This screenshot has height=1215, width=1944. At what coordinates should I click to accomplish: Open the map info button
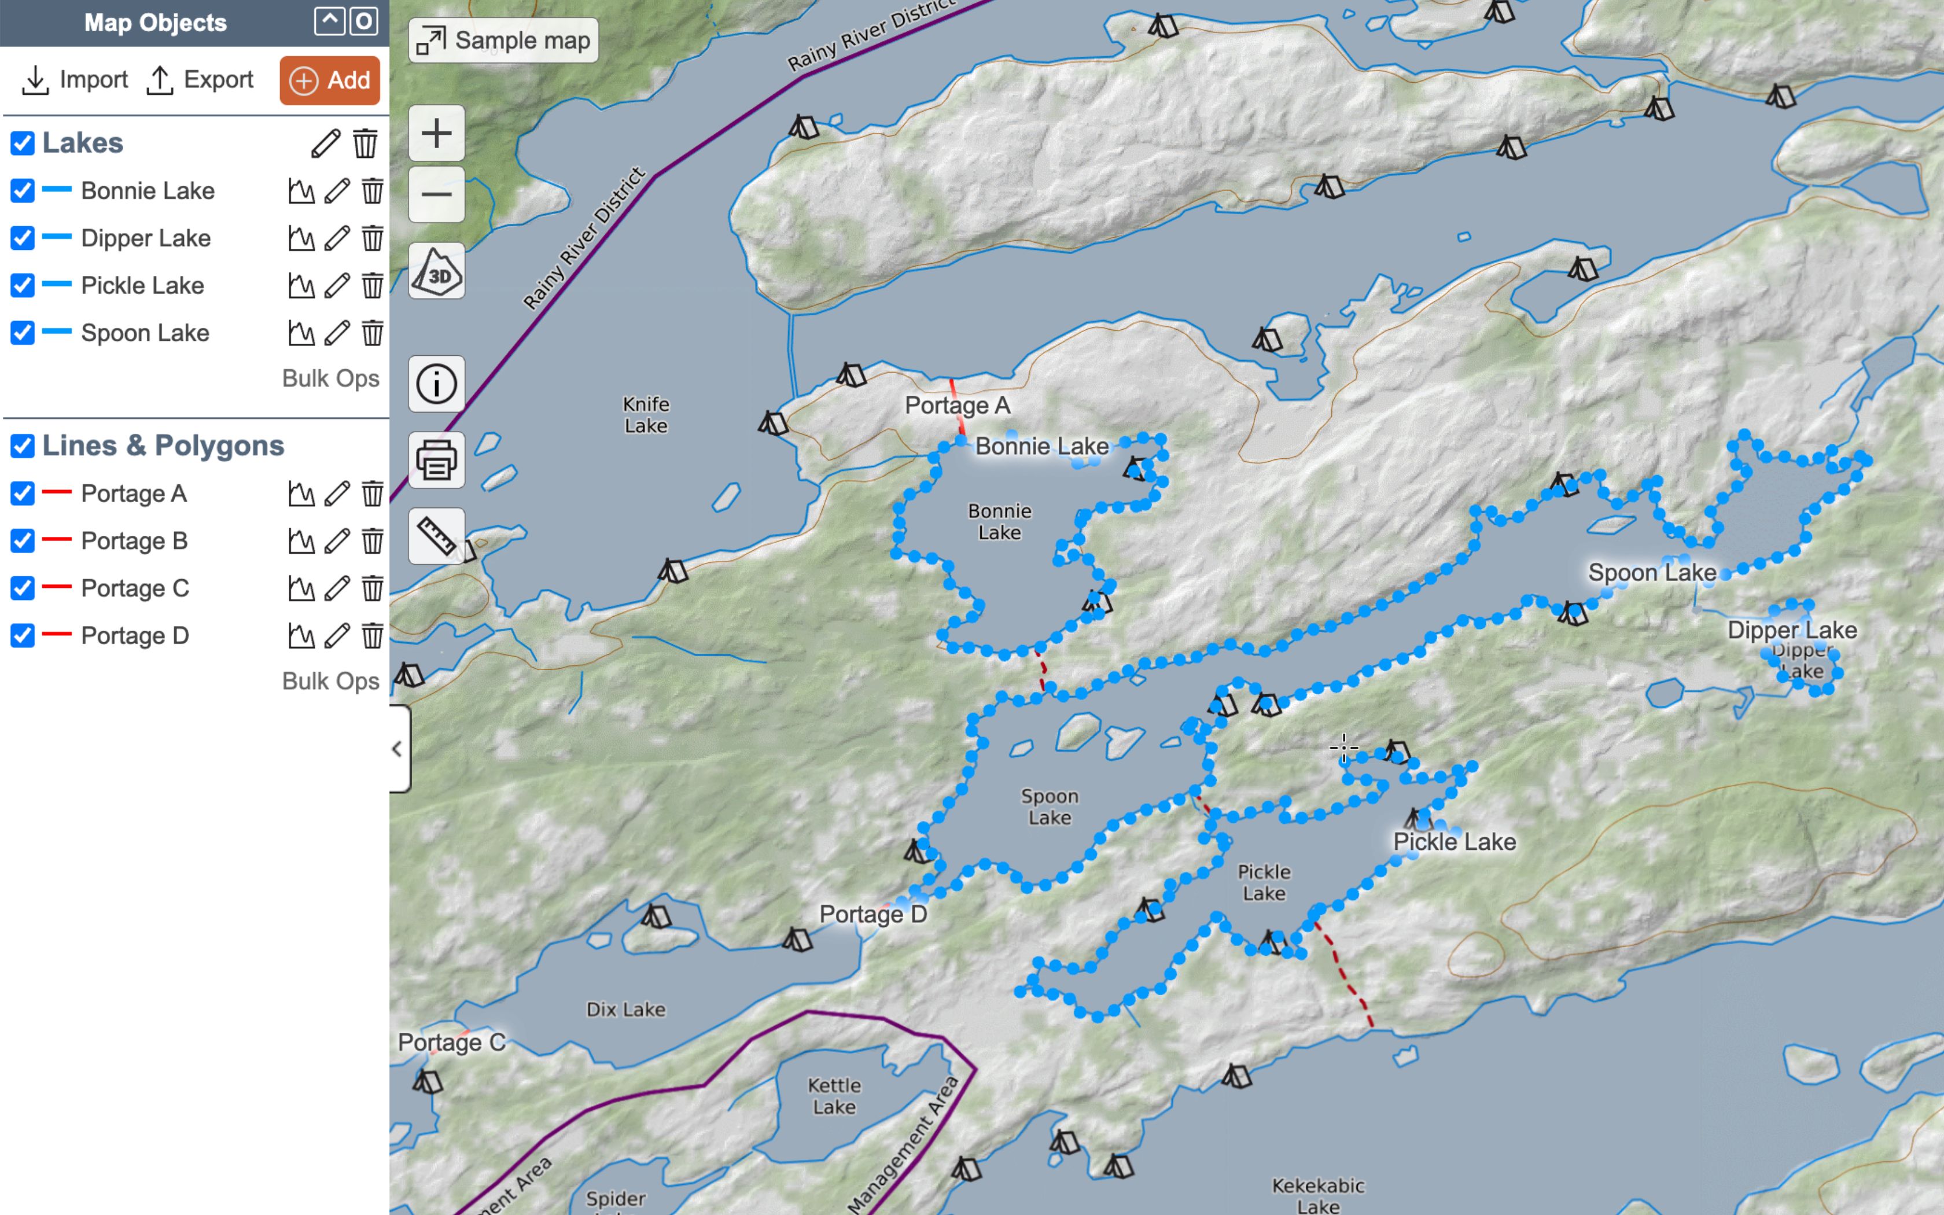tap(436, 384)
